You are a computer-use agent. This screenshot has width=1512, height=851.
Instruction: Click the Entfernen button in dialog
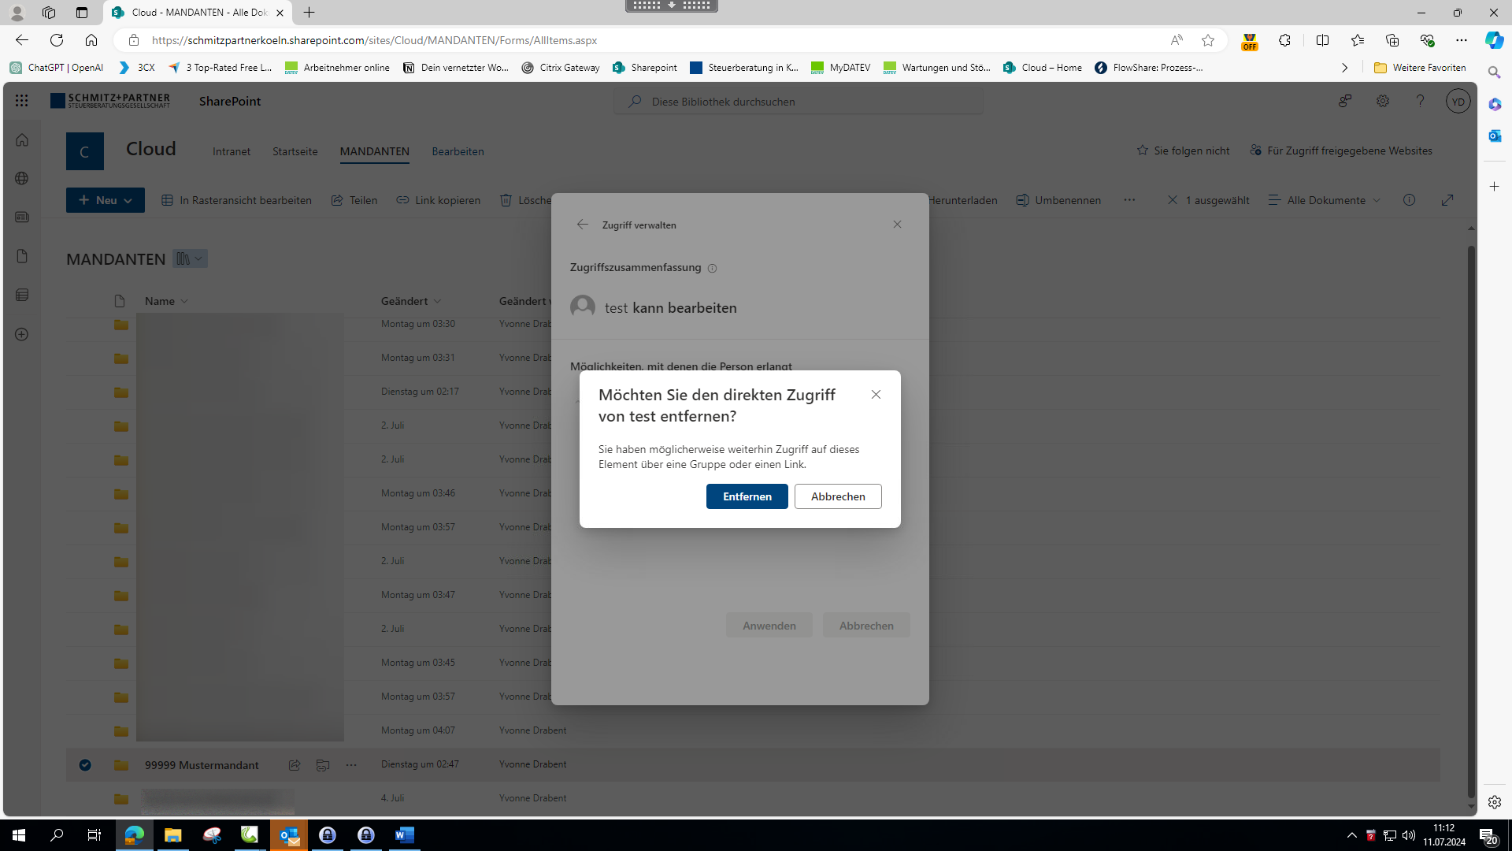747,496
